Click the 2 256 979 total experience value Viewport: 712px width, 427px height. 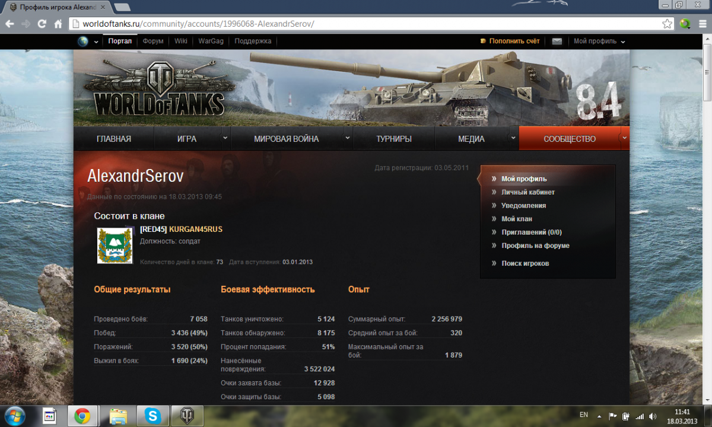click(447, 319)
